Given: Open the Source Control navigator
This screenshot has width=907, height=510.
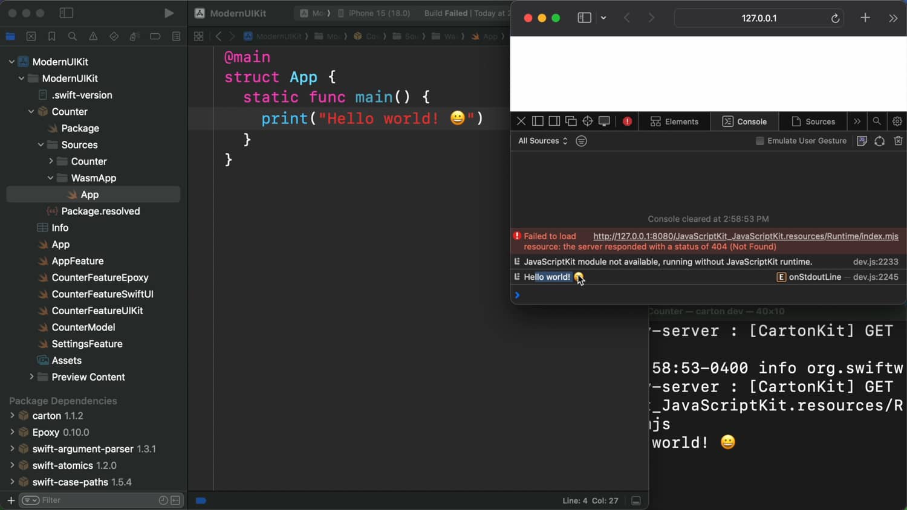Looking at the screenshot, I should coord(31,36).
